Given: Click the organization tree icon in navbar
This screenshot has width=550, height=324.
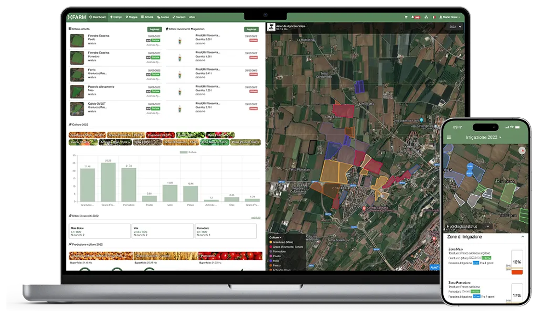Looking at the screenshot, I should click(425, 17).
